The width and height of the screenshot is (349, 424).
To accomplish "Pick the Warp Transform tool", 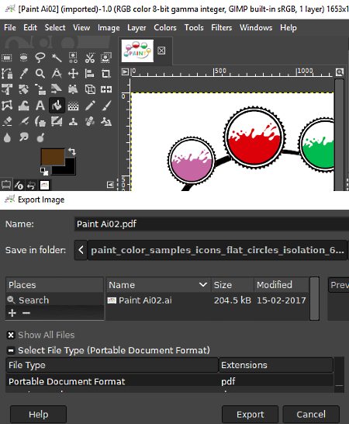I will 23,106.
